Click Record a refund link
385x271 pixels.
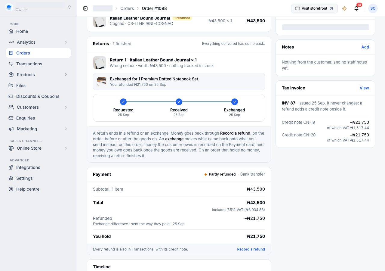[x=251, y=249]
